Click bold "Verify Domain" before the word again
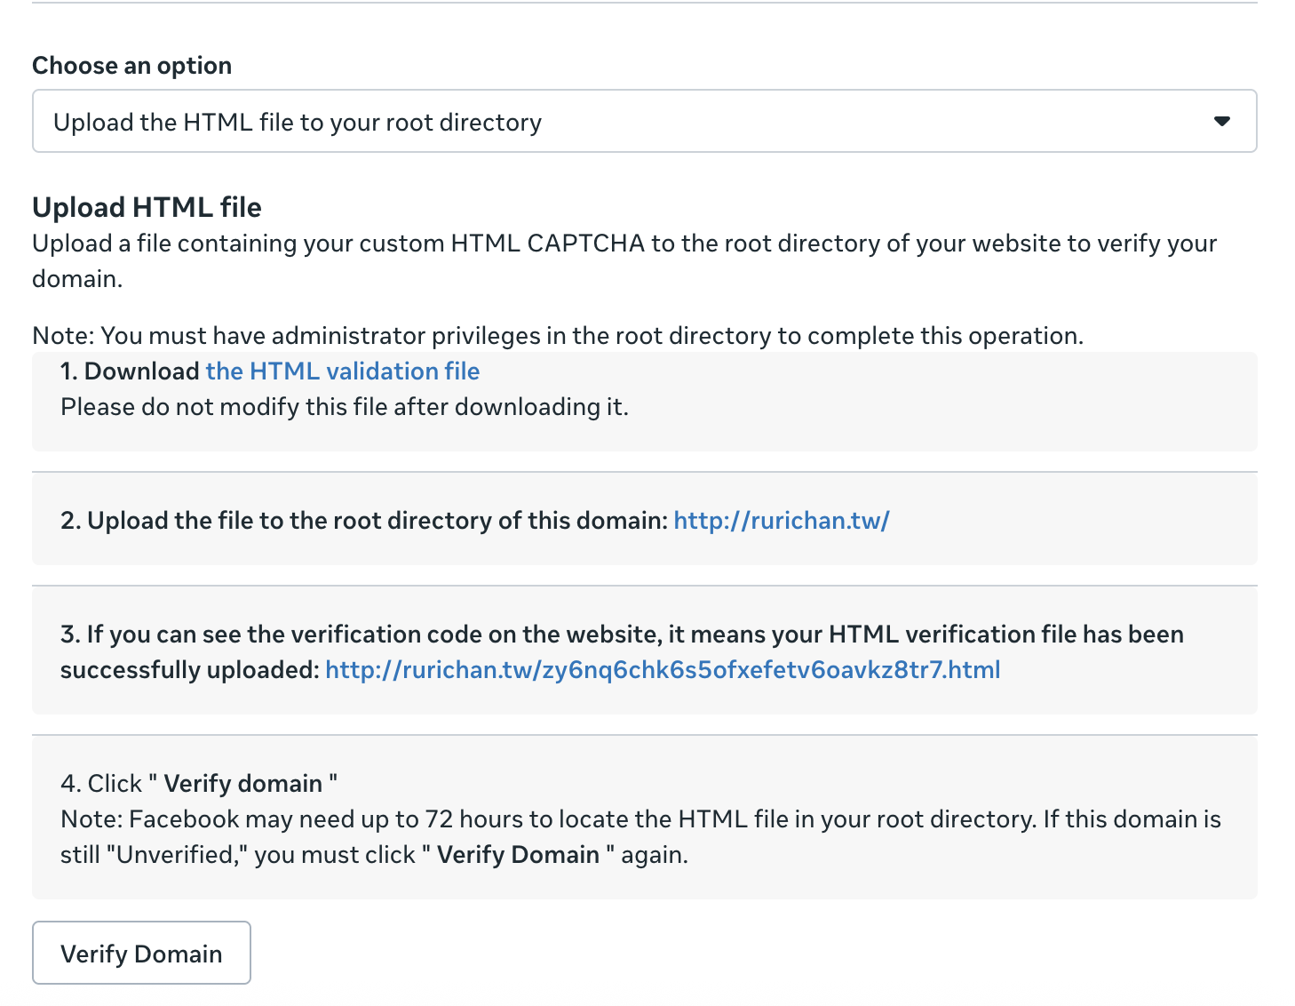This screenshot has width=1295, height=1006. pyautogui.click(x=518, y=855)
